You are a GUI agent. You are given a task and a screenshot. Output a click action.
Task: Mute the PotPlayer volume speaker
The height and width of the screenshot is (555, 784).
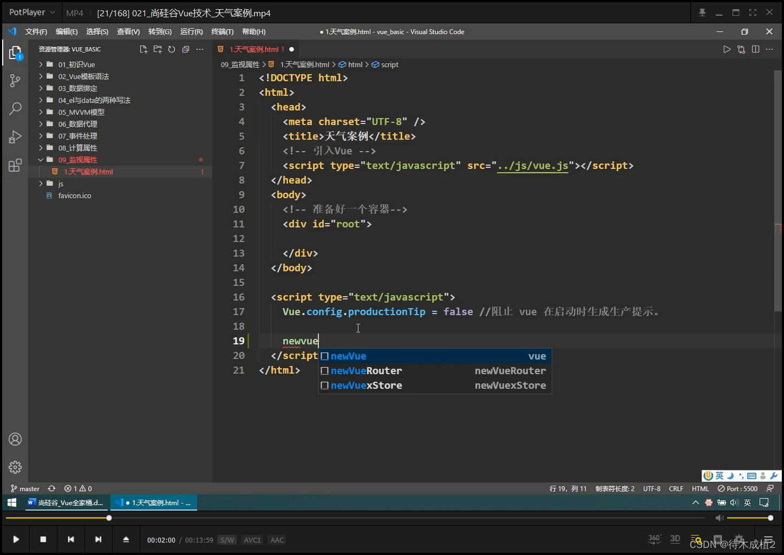point(719,518)
